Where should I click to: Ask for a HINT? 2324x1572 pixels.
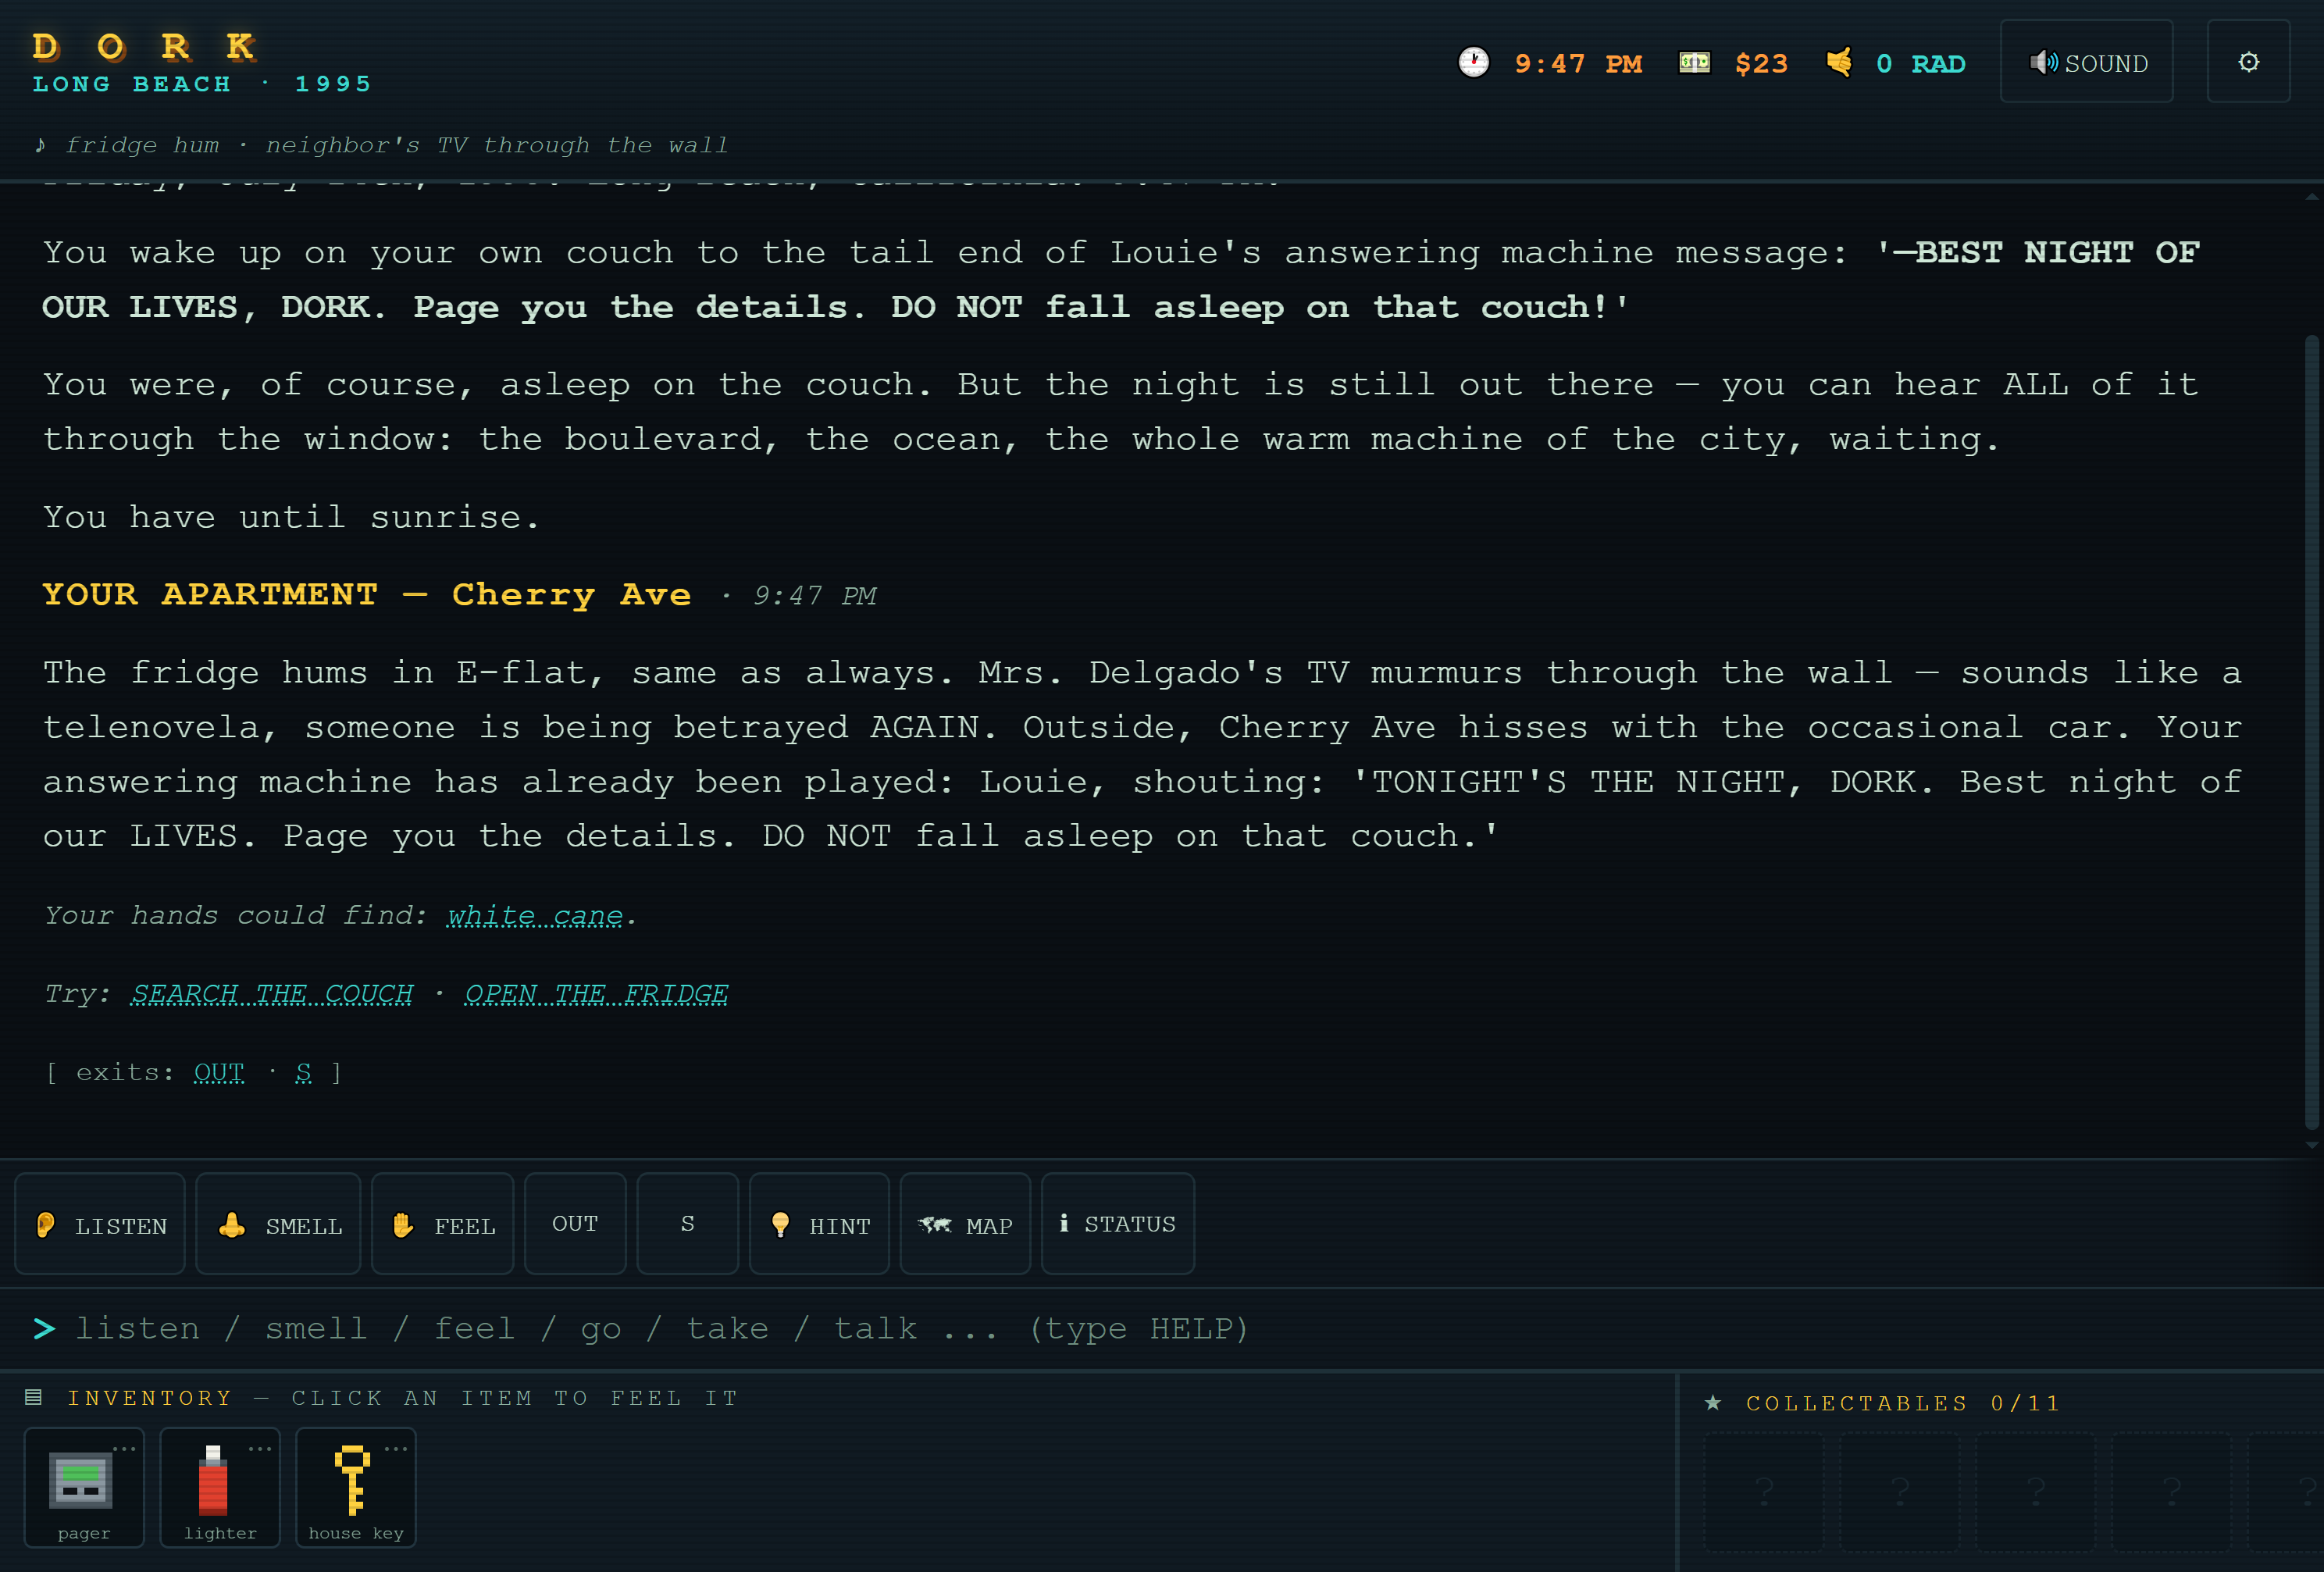pos(819,1224)
